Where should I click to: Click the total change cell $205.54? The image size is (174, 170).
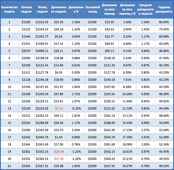click(x=109, y=94)
